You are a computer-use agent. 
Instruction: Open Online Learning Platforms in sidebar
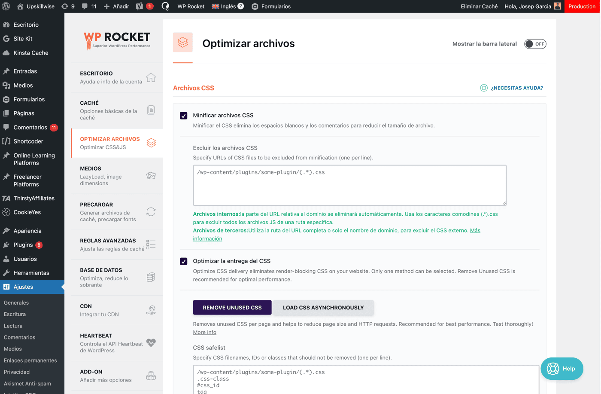34,159
